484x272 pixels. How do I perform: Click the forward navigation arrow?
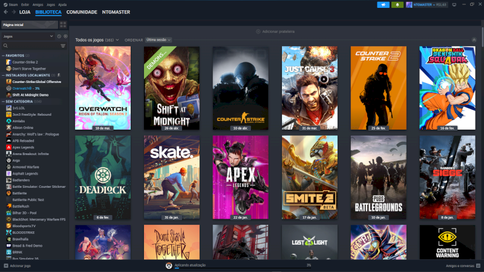(x=13, y=12)
